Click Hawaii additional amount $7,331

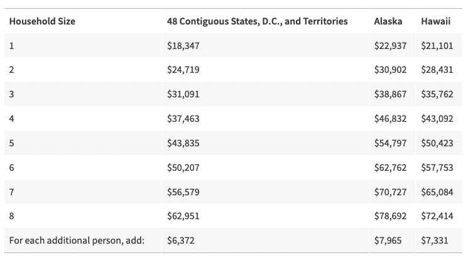click(x=434, y=241)
